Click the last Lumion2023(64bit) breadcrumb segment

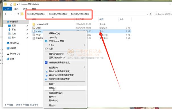tap(80, 14)
